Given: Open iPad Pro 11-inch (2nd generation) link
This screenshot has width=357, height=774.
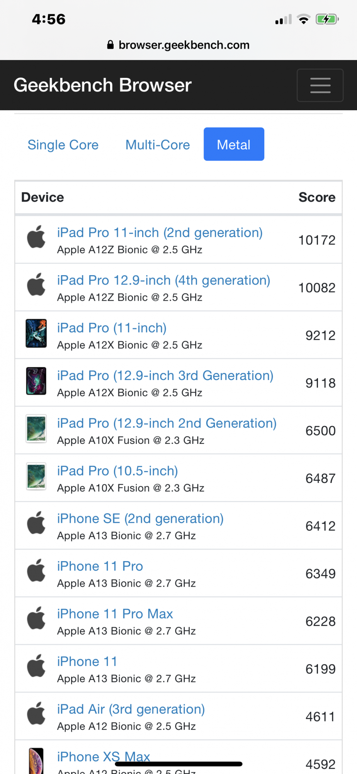Looking at the screenshot, I should point(160,233).
